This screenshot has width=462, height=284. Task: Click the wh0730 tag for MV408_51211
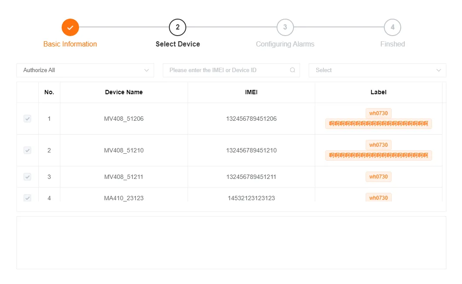click(x=378, y=176)
